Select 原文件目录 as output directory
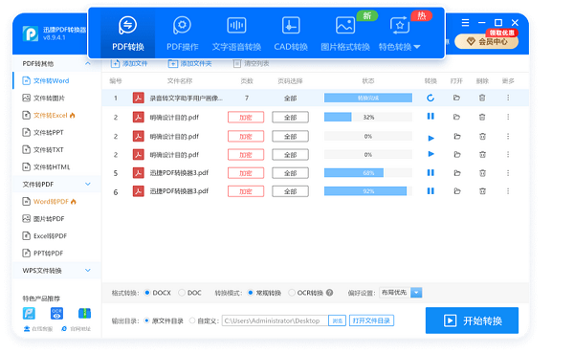 click(146, 320)
